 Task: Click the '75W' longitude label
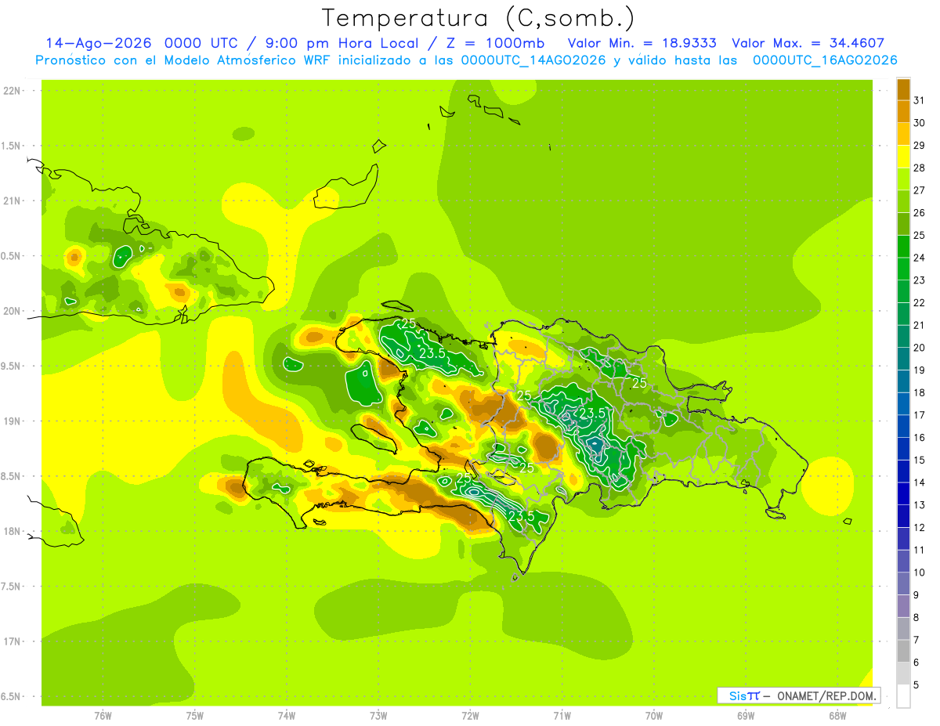[195, 716]
